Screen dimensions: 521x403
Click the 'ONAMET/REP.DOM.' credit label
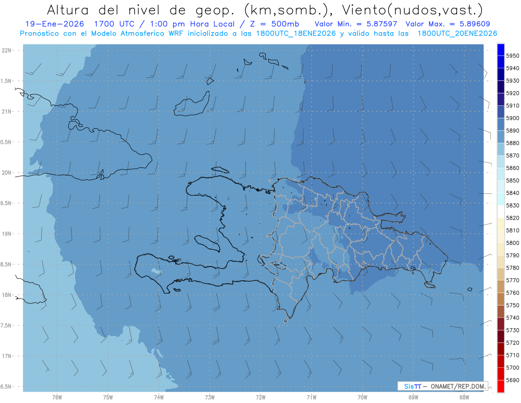pos(458,386)
